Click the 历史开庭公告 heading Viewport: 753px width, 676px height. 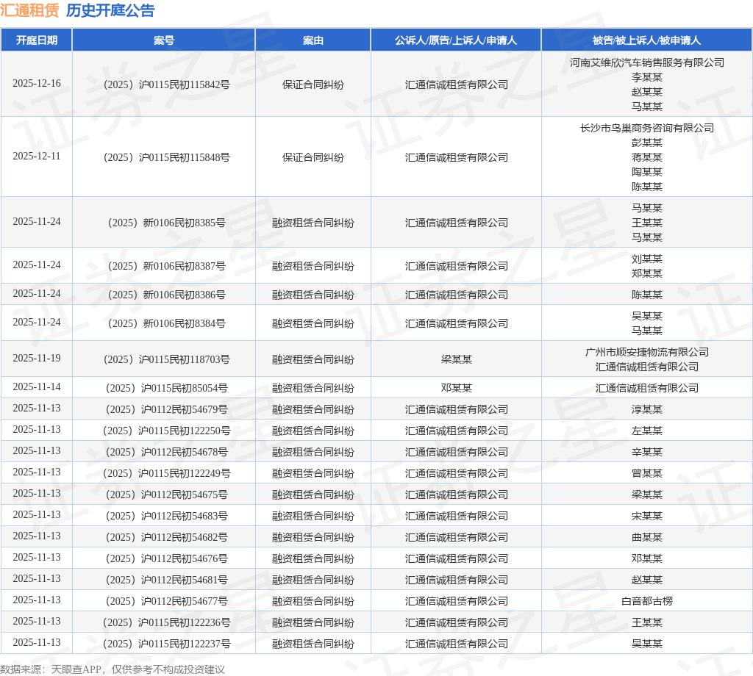[110, 10]
